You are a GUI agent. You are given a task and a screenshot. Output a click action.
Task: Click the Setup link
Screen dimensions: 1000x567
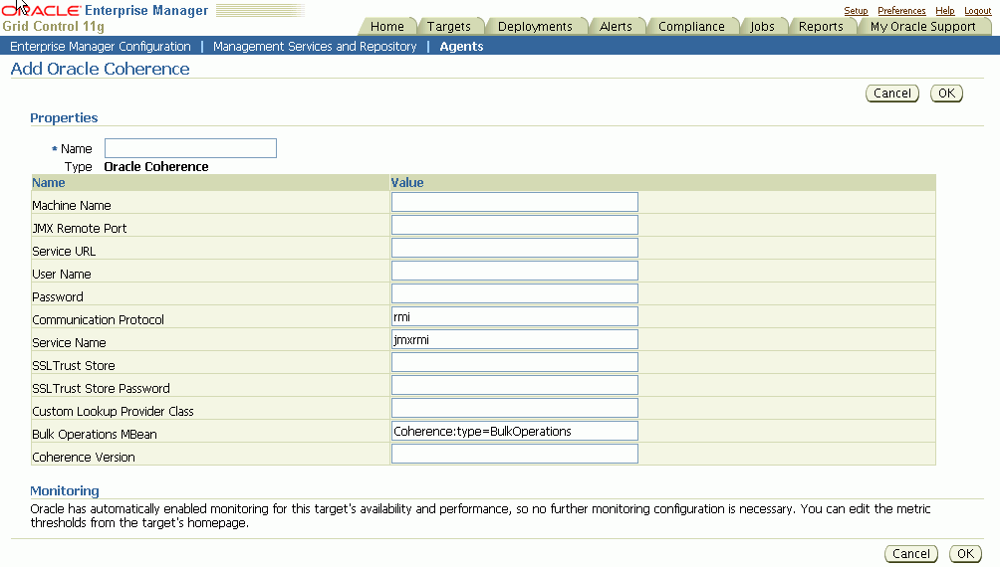[x=856, y=11]
